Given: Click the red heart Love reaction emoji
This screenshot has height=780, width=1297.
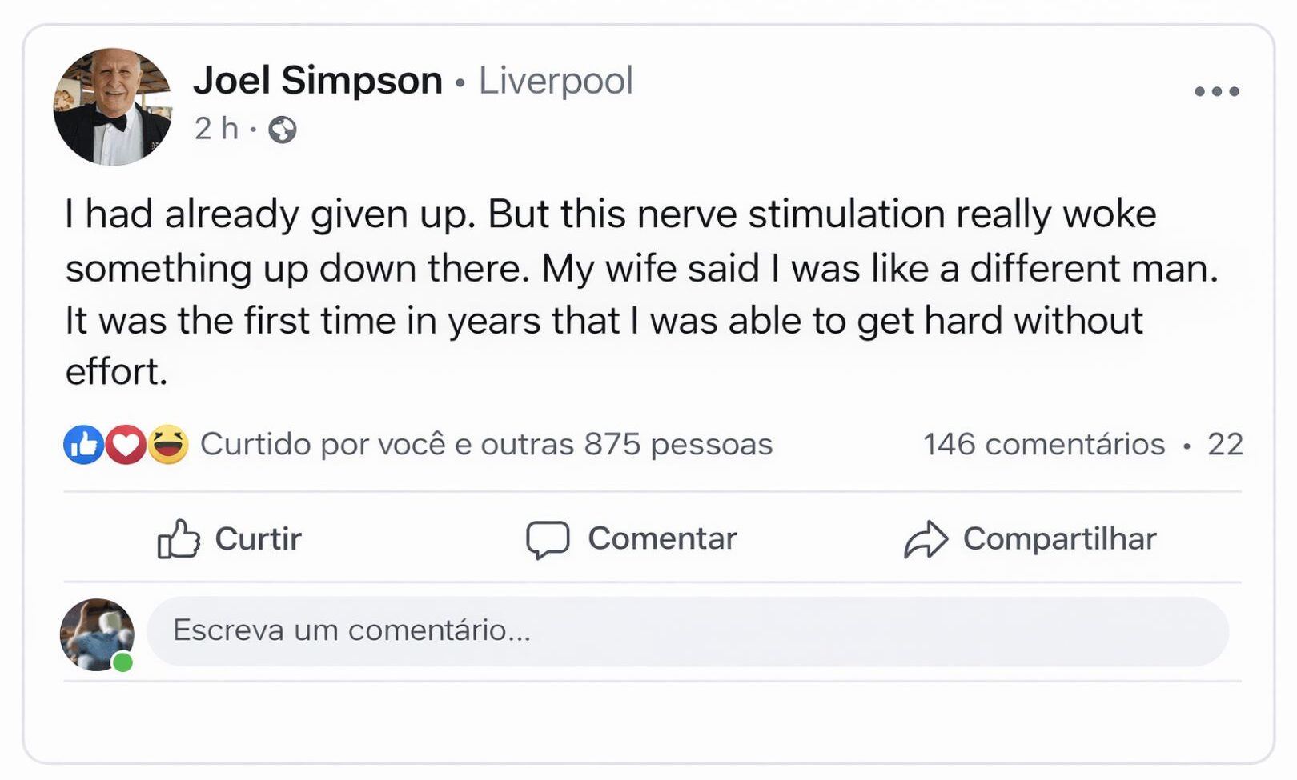Looking at the screenshot, I should (126, 445).
